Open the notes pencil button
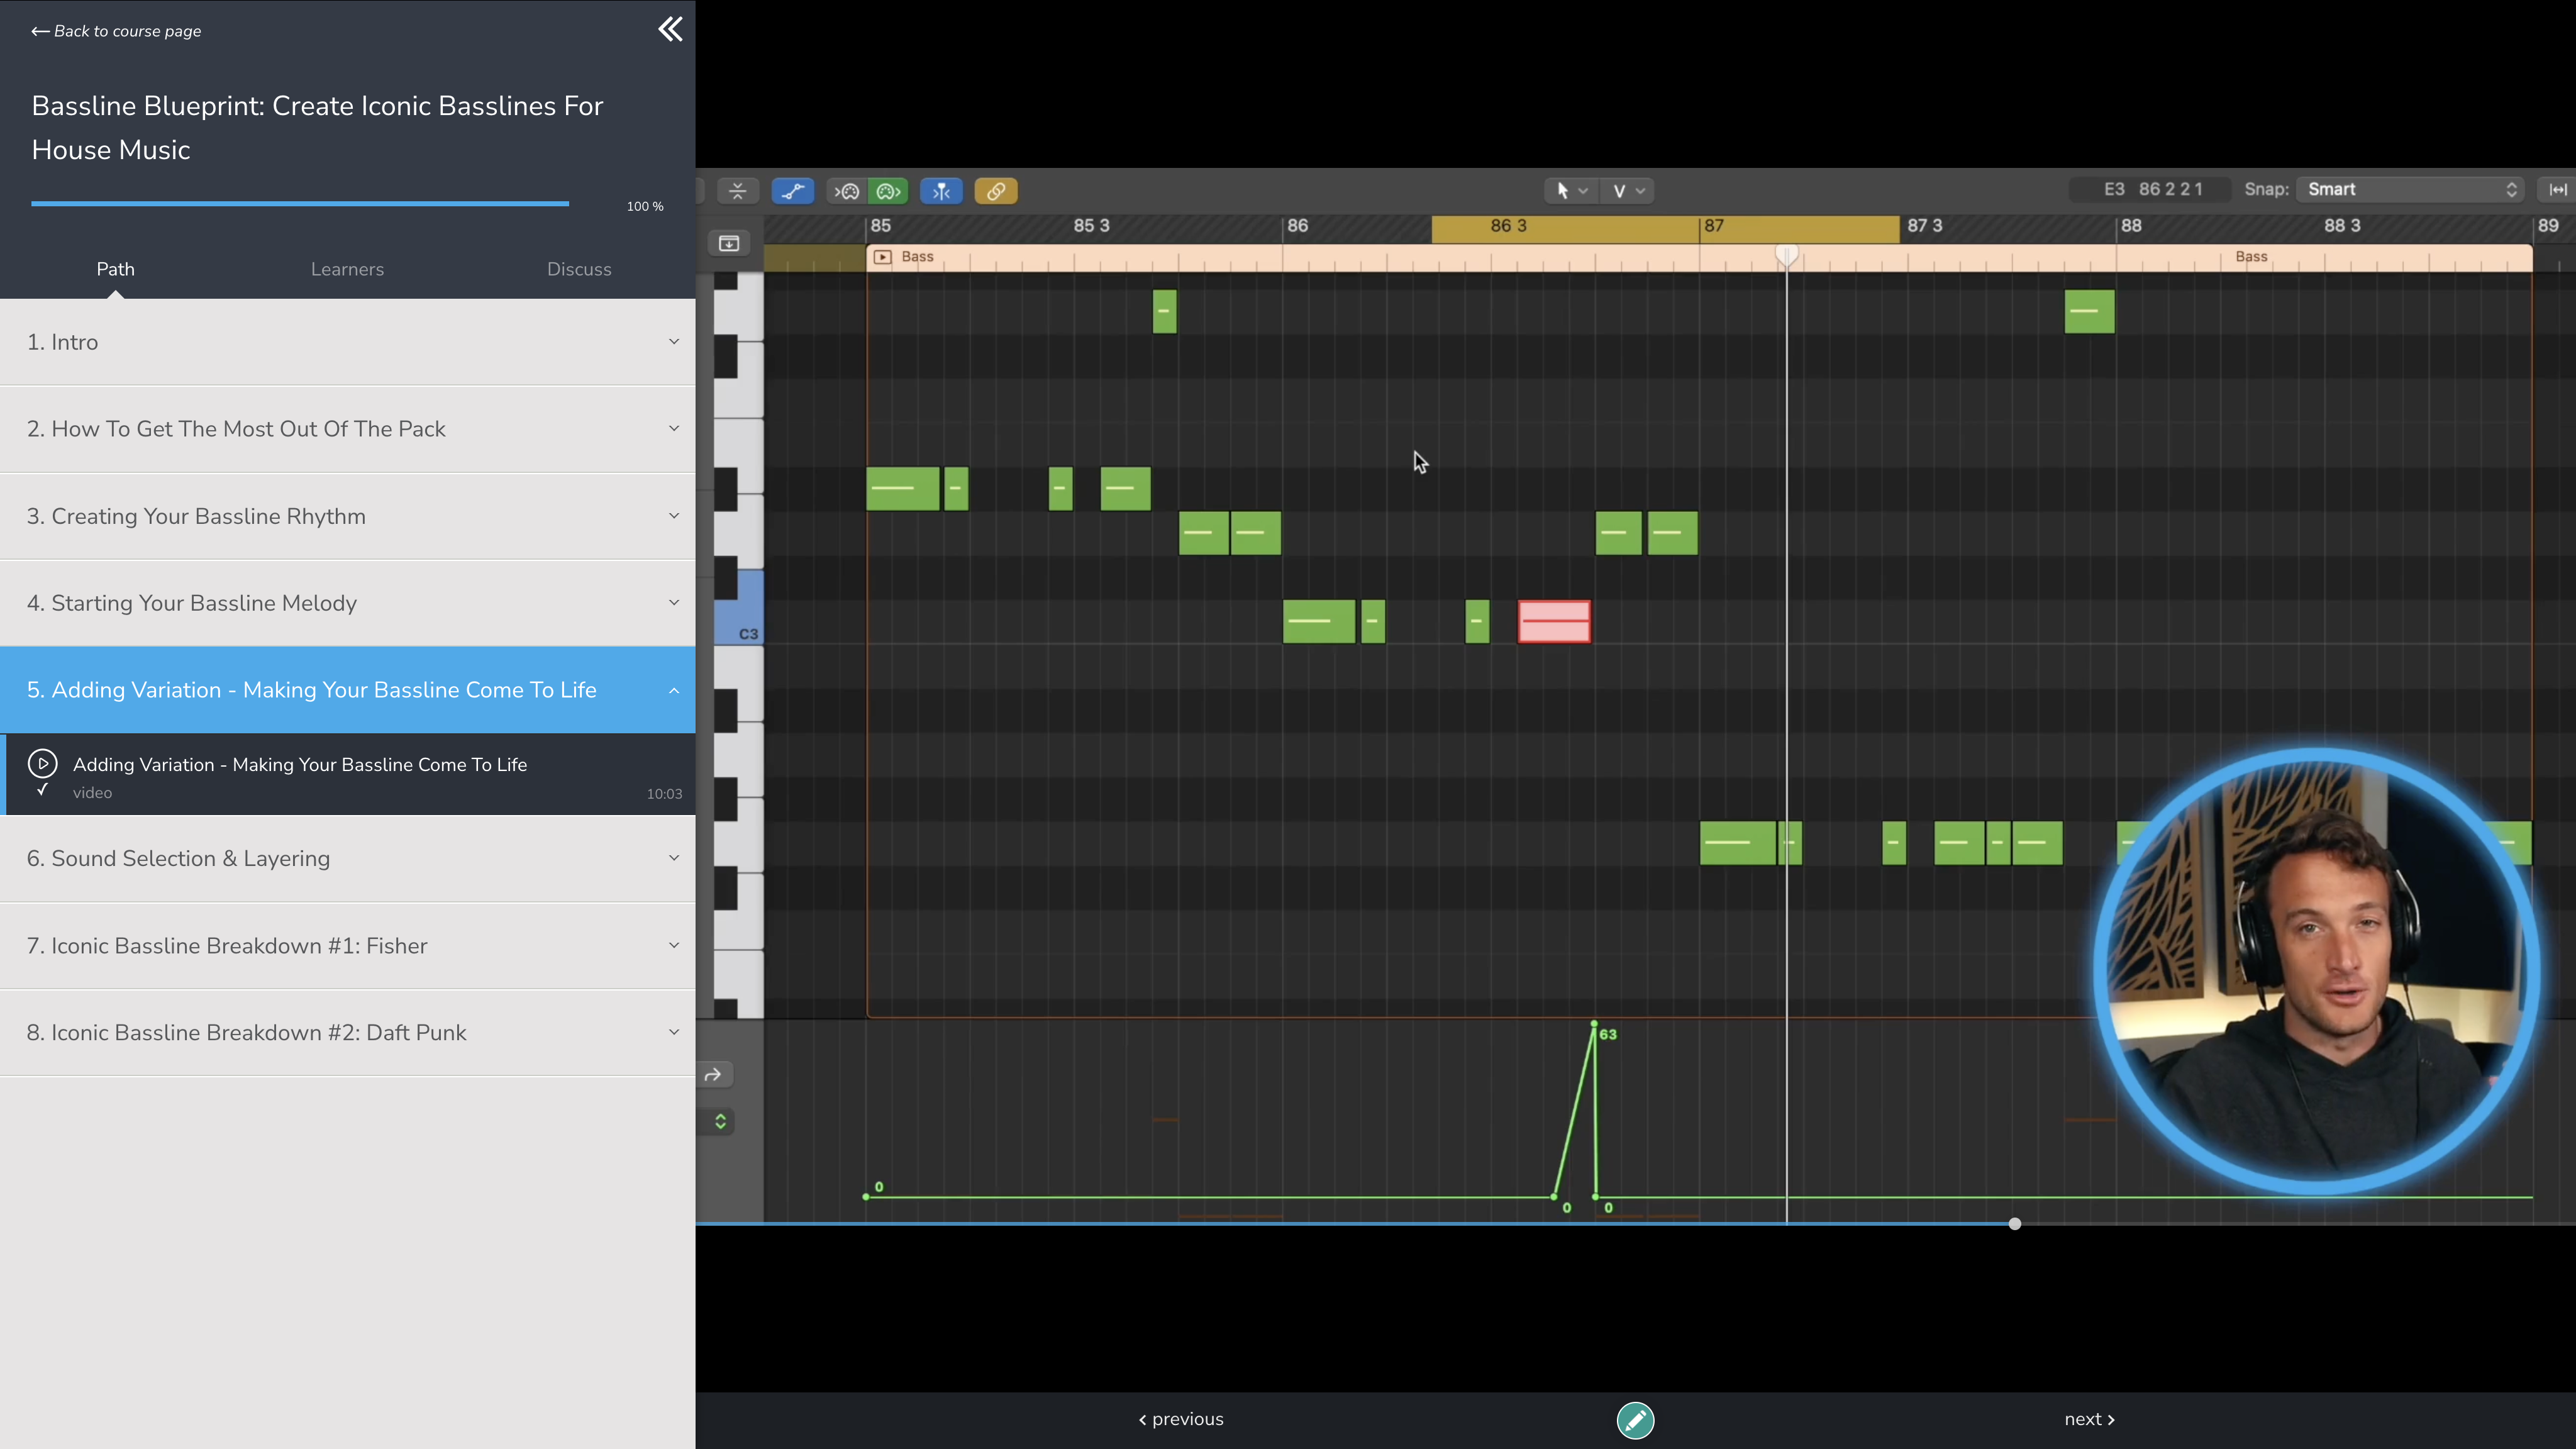Screen dimensions: 2576x1449 pos(1635,1420)
